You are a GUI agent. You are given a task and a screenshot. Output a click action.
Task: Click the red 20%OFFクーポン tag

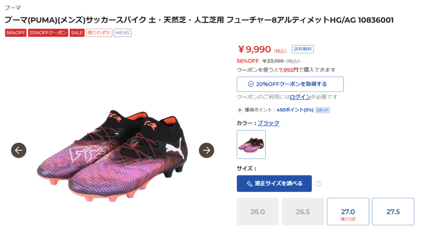48,33
